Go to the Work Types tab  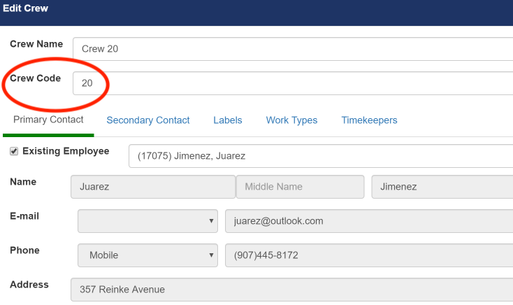click(291, 120)
